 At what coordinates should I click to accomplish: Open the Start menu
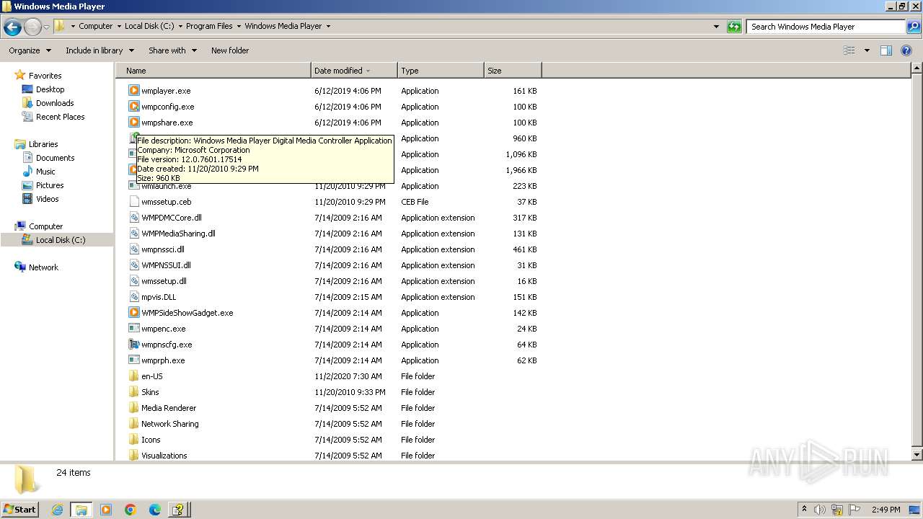click(20, 509)
